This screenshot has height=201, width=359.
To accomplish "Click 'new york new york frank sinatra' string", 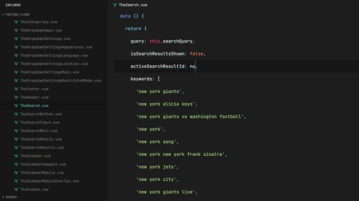I will pyautogui.click(x=181, y=154).
